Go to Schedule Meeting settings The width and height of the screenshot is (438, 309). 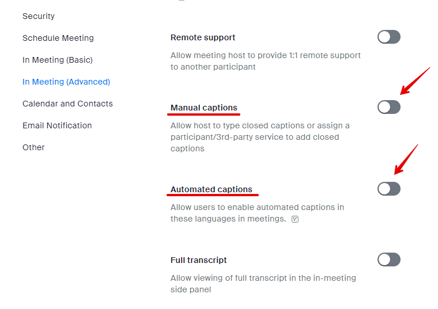pyautogui.click(x=58, y=38)
